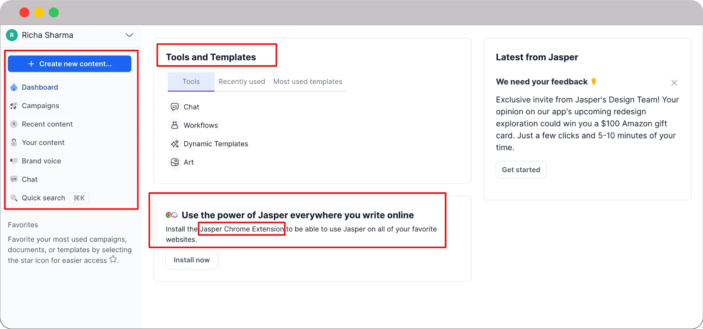Image resolution: width=703 pixels, height=329 pixels.
Task: Open Chat from the tools list
Action: pyautogui.click(x=184, y=107)
